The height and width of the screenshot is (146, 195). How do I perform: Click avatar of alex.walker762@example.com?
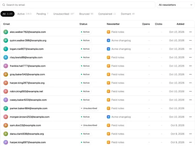(x=6, y=32)
